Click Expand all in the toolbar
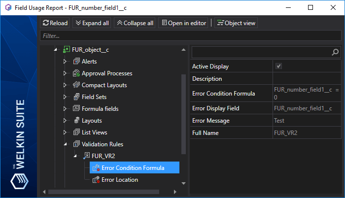 click(92, 23)
